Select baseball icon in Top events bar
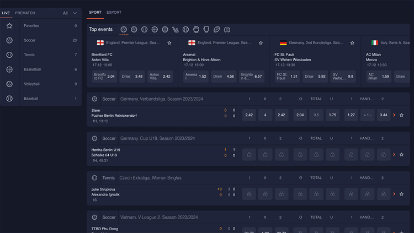The height and width of the screenshot is (233, 414). (185, 30)
